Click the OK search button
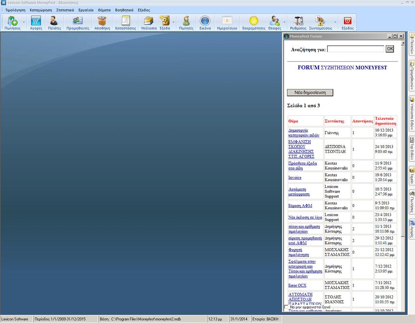This screenshot has width=415, height=323. [390, 49]
